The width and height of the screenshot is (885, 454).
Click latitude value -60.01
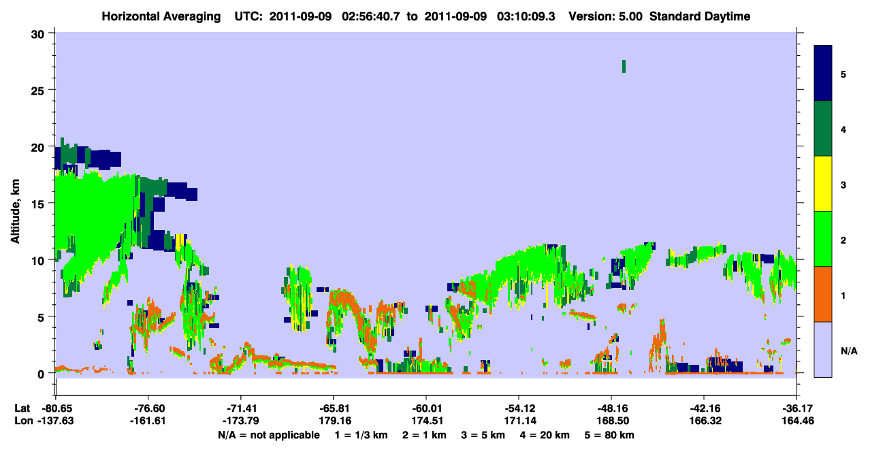pyautogui.click(x=426, y=408)
